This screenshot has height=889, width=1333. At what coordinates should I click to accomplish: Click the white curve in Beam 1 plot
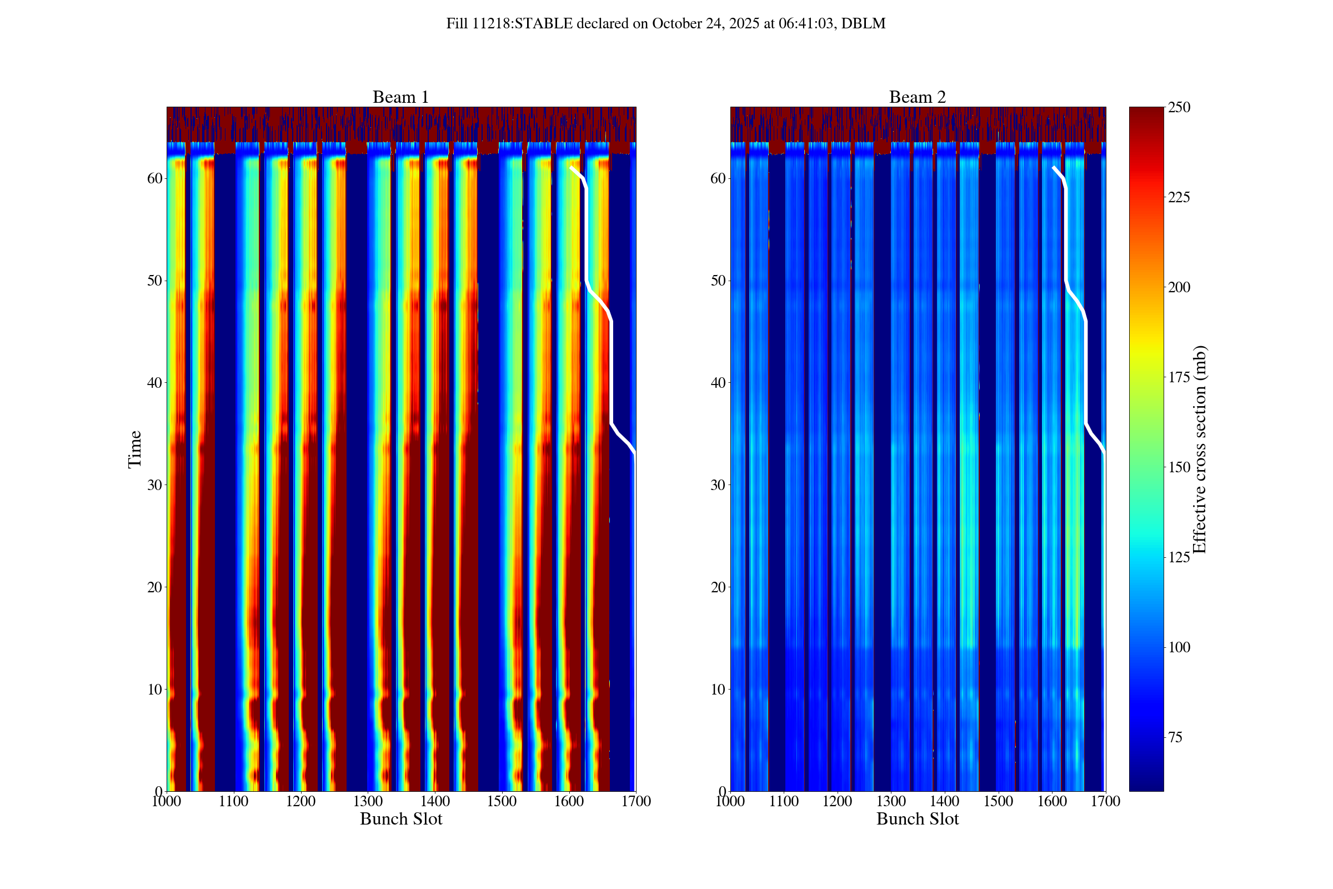tap(612, 368)
